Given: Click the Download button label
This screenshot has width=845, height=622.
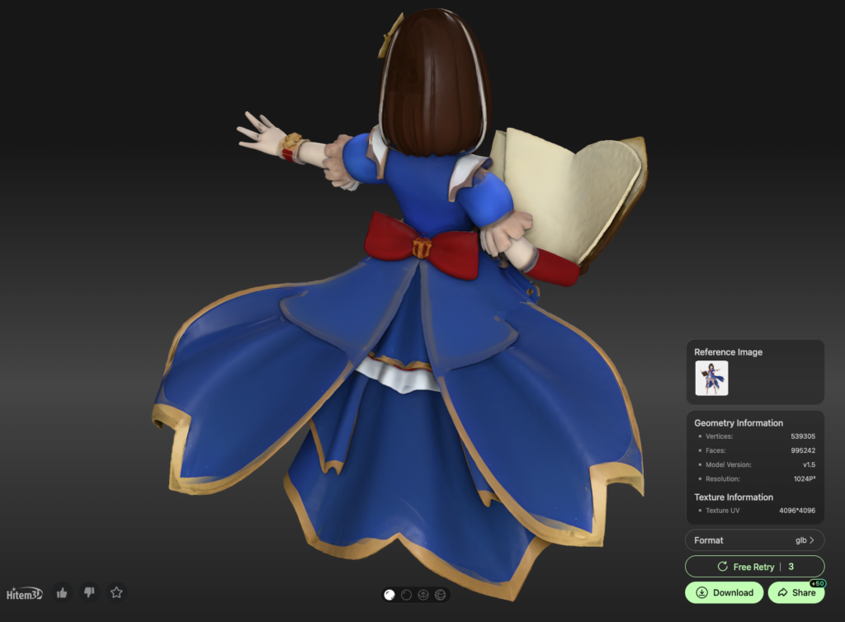Looking at the screenshot, I should coord(733,592).
